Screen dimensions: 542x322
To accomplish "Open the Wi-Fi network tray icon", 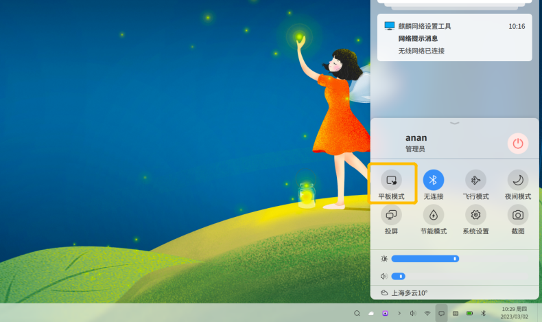I will (427, 313).
